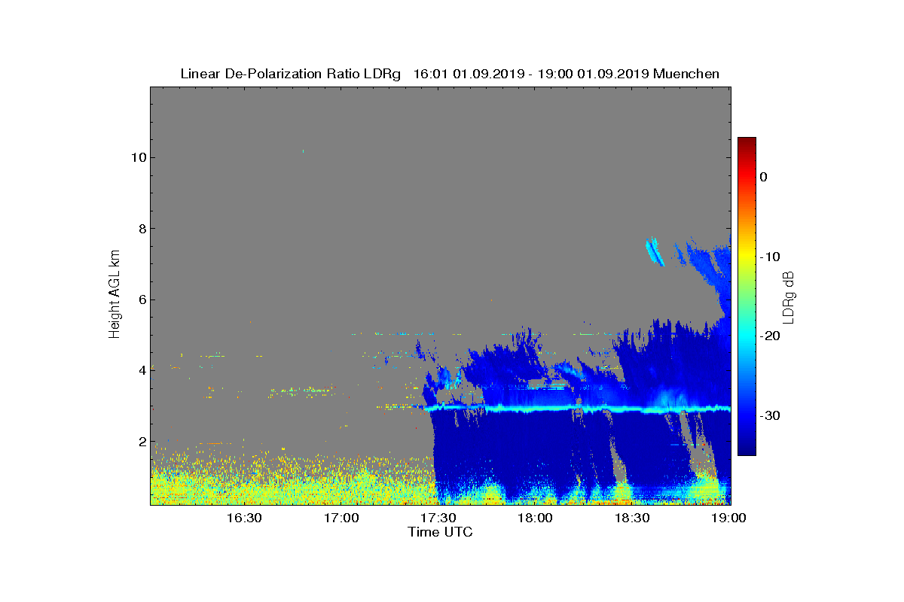Screen dimensions: 904x602
Task: Click the station name "Muenchen" in the title
Action: (x=686, y=74)
